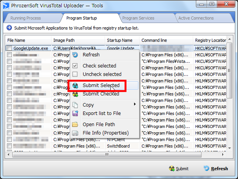
Task: Tick the GoogleUpdate.exe checkbox
Action: coord(9,48)
